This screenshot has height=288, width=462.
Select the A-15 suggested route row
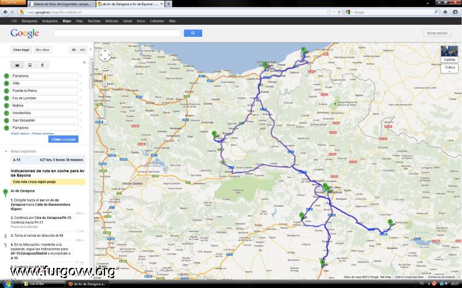pos(48,160)
